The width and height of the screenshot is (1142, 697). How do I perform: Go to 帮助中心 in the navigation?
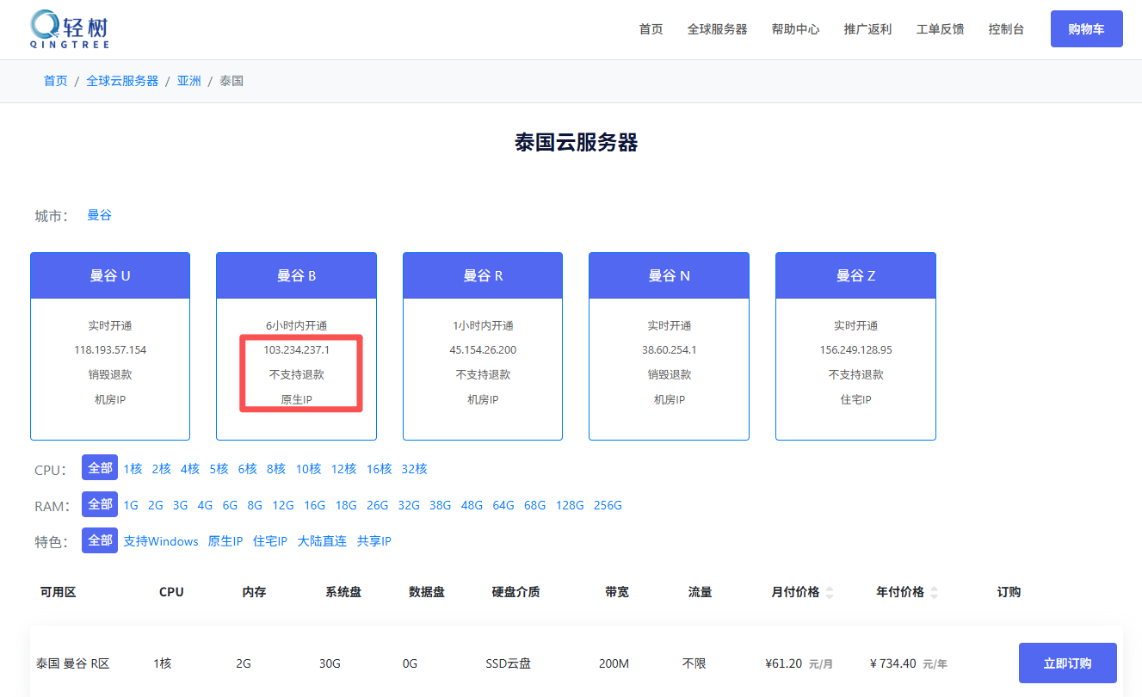[795, 29]
